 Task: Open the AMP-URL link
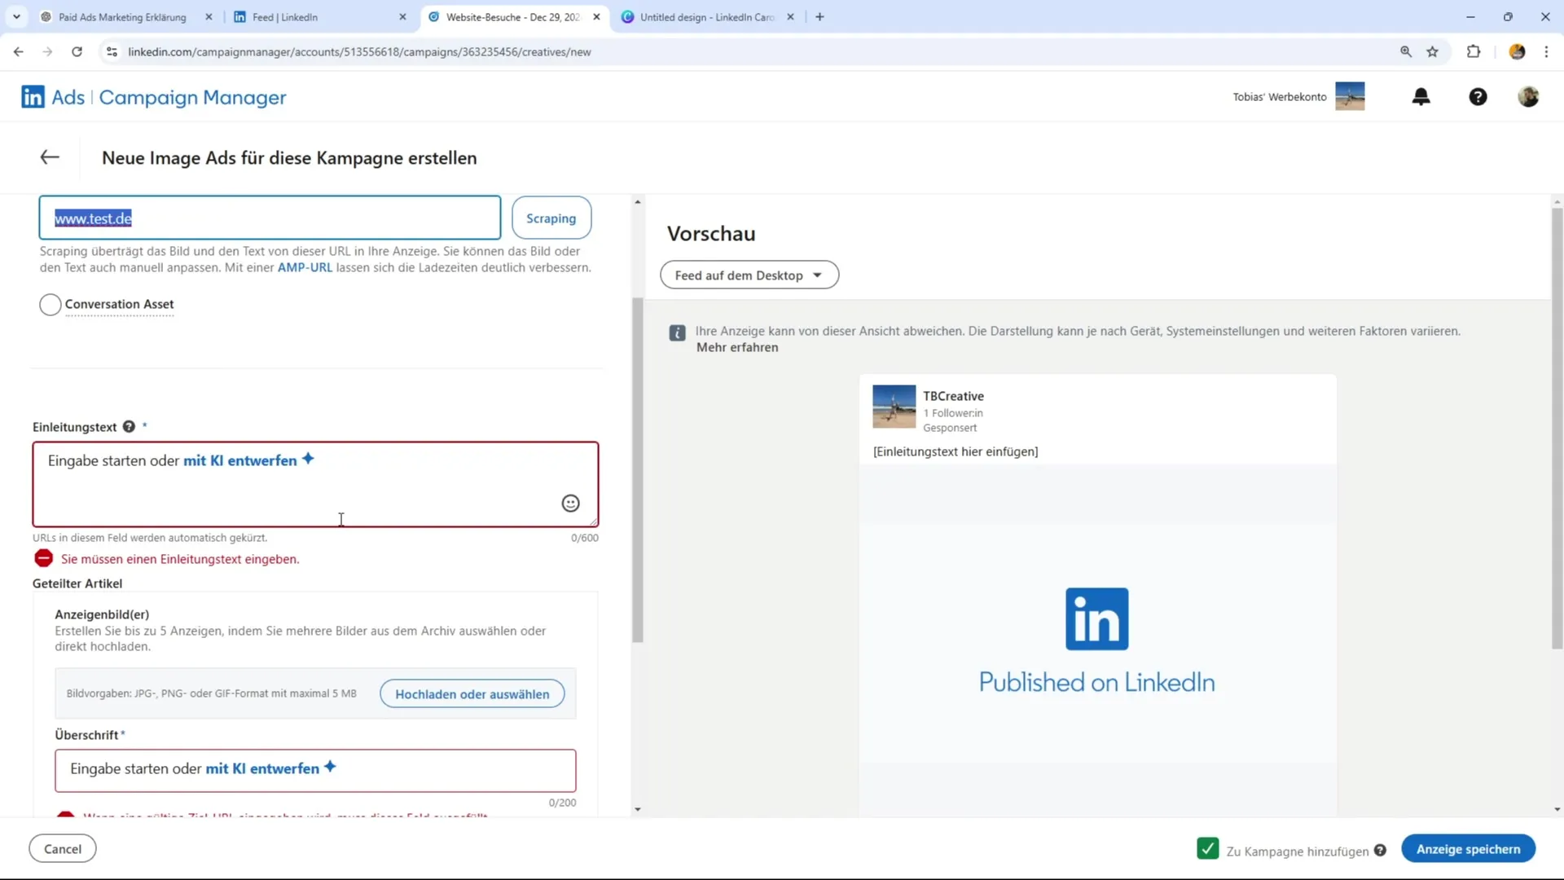305,267
